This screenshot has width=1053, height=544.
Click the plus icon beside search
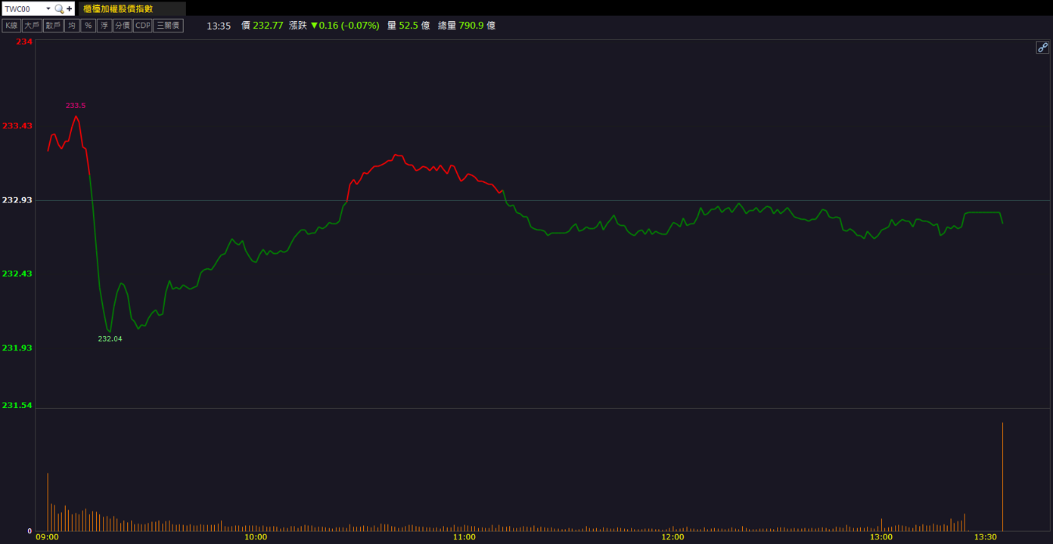(70, 9)
